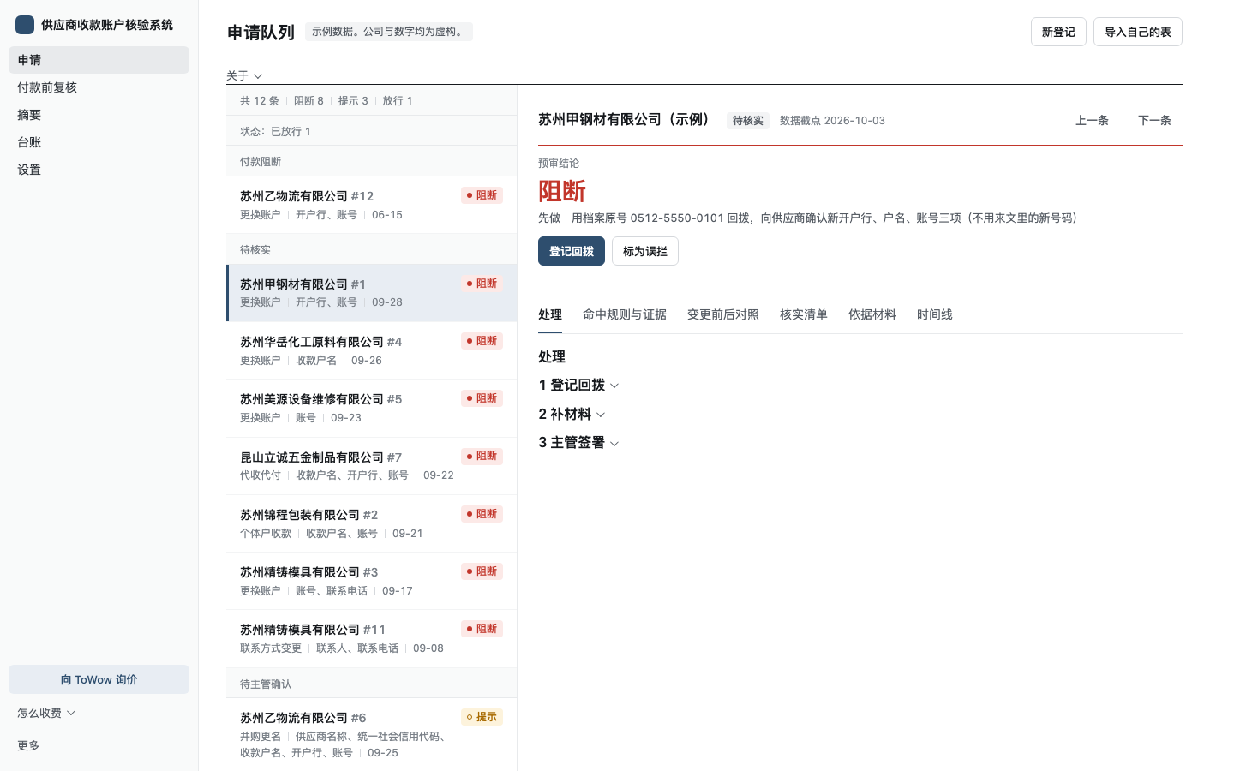Open 苏州华岳化工原料有限公司 #4 application

tap(371, 350)
